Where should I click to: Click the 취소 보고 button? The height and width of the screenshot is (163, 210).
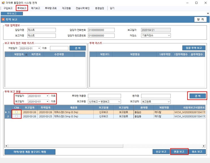pos(197,152)
